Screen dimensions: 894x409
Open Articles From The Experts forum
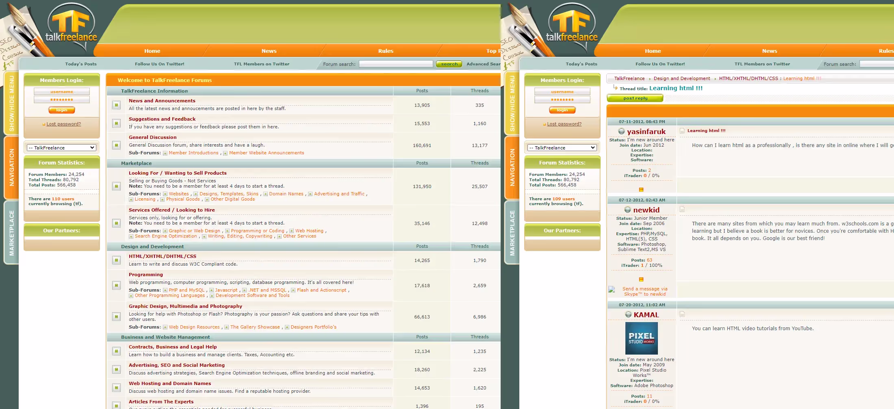click(x=161, y=402)
